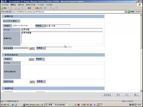Click the Mail toolbar icon
The image size is (143, 107).
click(50, 8)
